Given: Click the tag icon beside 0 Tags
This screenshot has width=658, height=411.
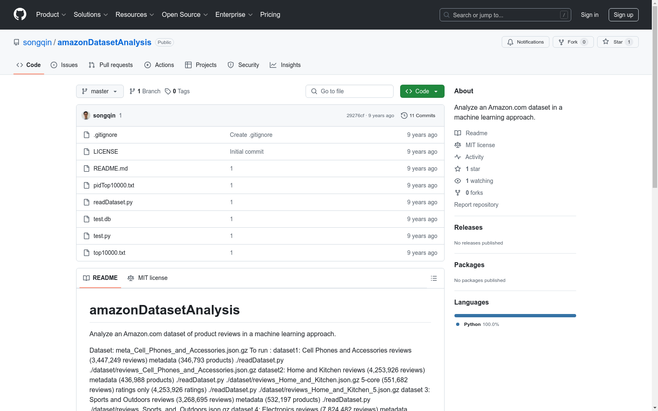Looking at the screenshot, I should click(168, 91).
